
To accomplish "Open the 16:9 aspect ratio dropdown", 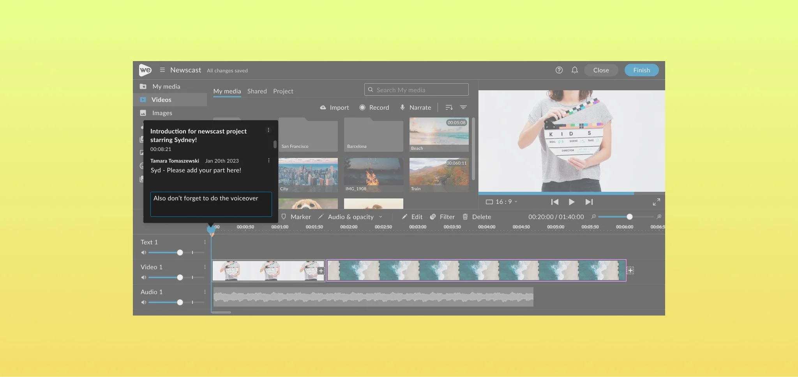I will tap(501, 202).
